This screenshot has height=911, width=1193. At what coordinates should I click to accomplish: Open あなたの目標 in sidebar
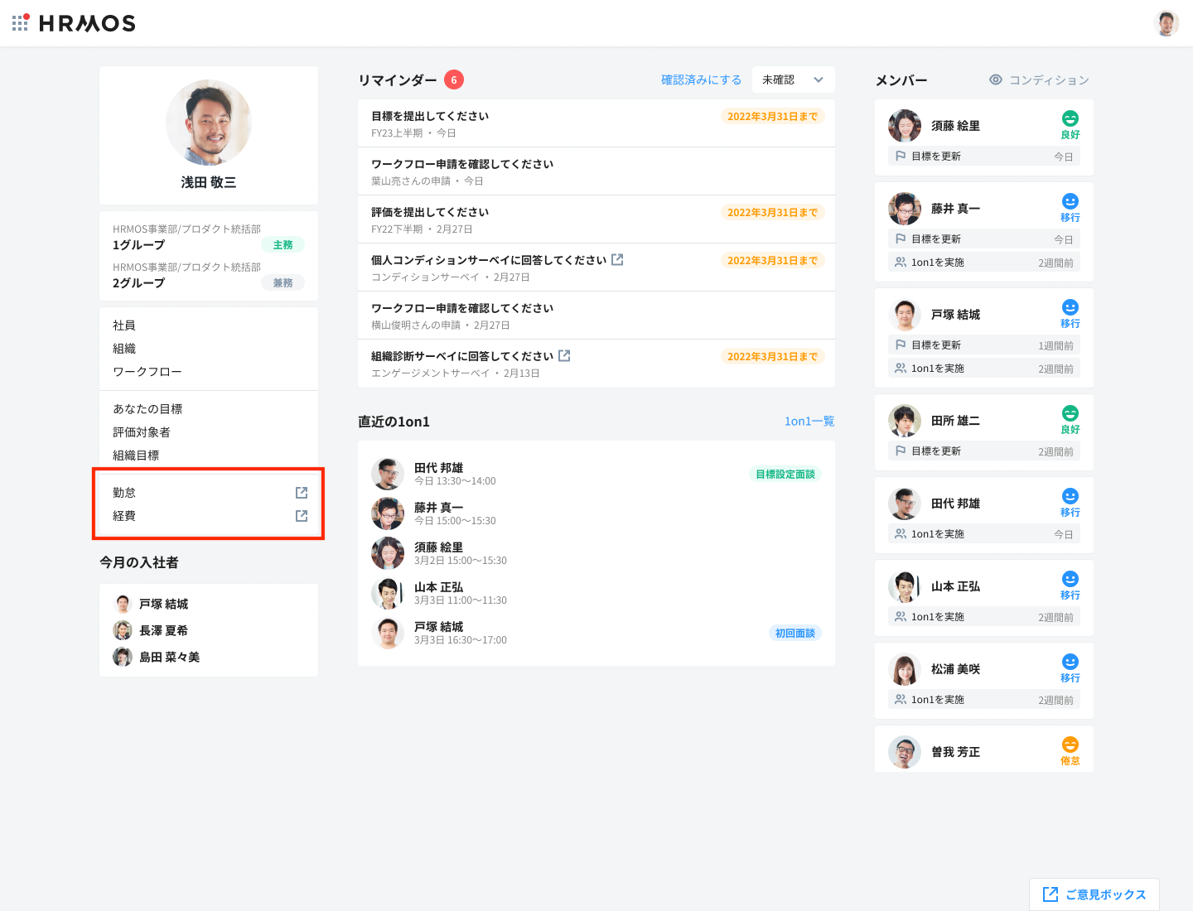[x=147, y=409]
